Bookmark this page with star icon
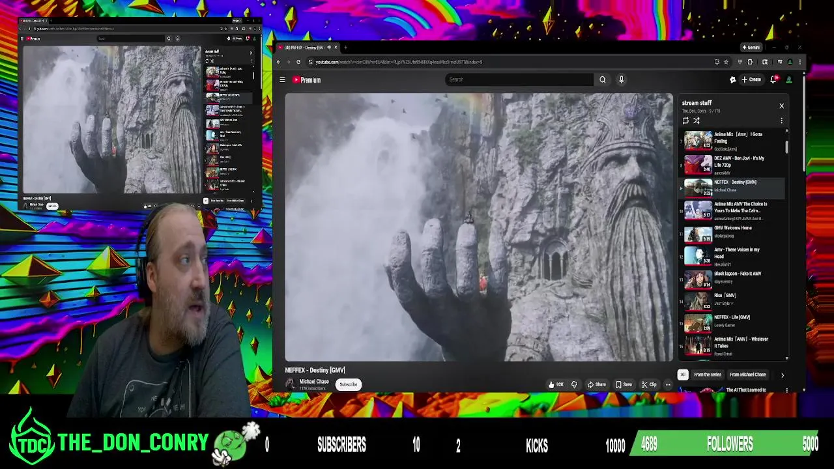Viewport: 834px width, 469px height. point(726,62)
